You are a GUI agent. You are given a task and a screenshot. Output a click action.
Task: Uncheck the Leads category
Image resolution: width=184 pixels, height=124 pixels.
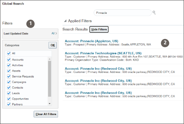9,93
